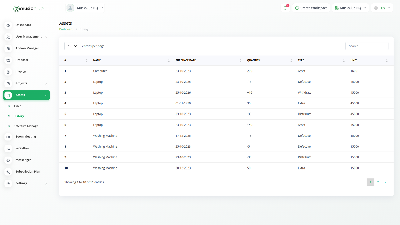Click the Assets calculator icon
Viewport: 400px width, 225px height.
coord(8,95)
